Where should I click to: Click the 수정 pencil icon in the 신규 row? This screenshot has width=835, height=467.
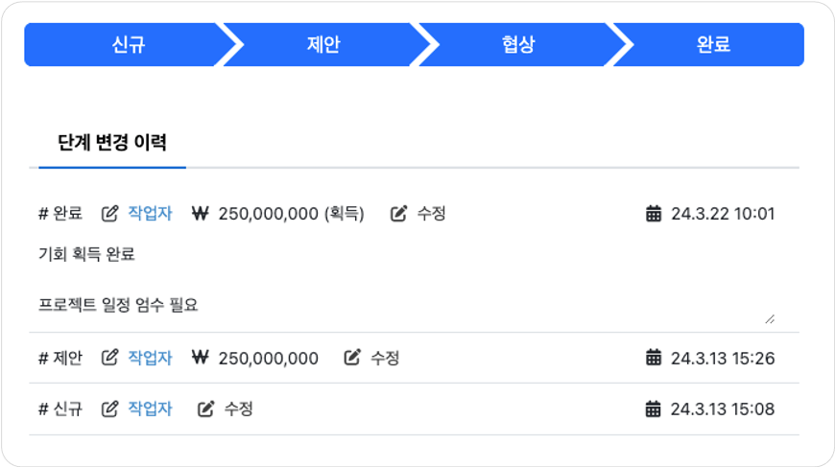(x=206, y=409)
